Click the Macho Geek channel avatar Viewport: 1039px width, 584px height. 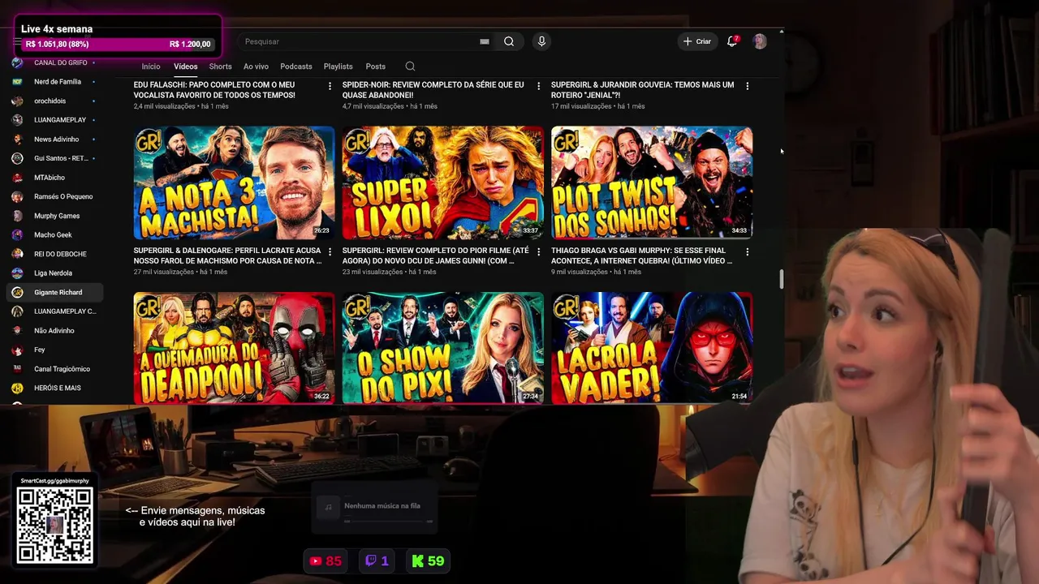(x=17, y=235)
